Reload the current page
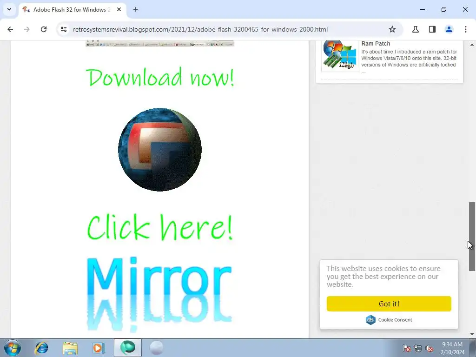 [x=44, y=29]
